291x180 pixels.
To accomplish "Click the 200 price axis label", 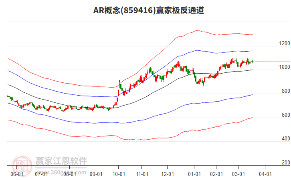I will [x=286, y=162].
